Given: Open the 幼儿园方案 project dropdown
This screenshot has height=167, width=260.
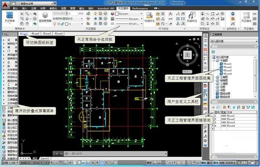Looking at the screenshot, I should coord(234,41).
